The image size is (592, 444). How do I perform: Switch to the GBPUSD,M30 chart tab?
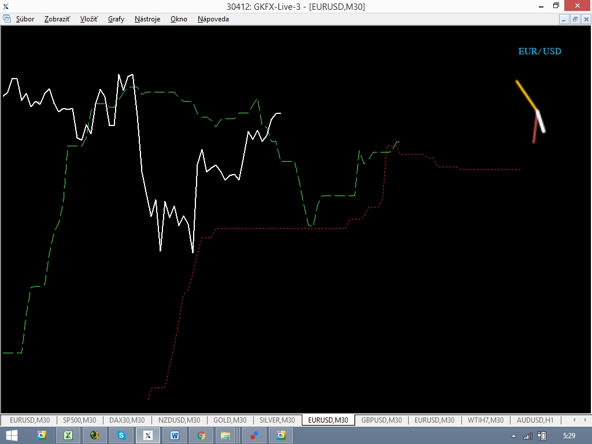coord(382,420)
